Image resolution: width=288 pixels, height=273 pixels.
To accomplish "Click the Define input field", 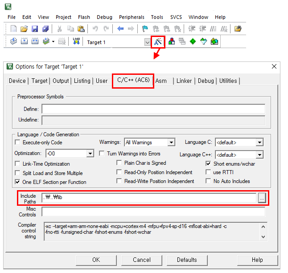I will (x=153, y=109).
